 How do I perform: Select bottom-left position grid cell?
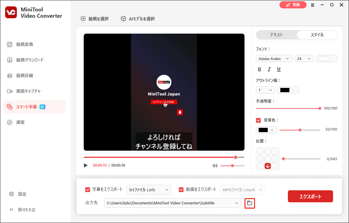click(x=260, y=166)
